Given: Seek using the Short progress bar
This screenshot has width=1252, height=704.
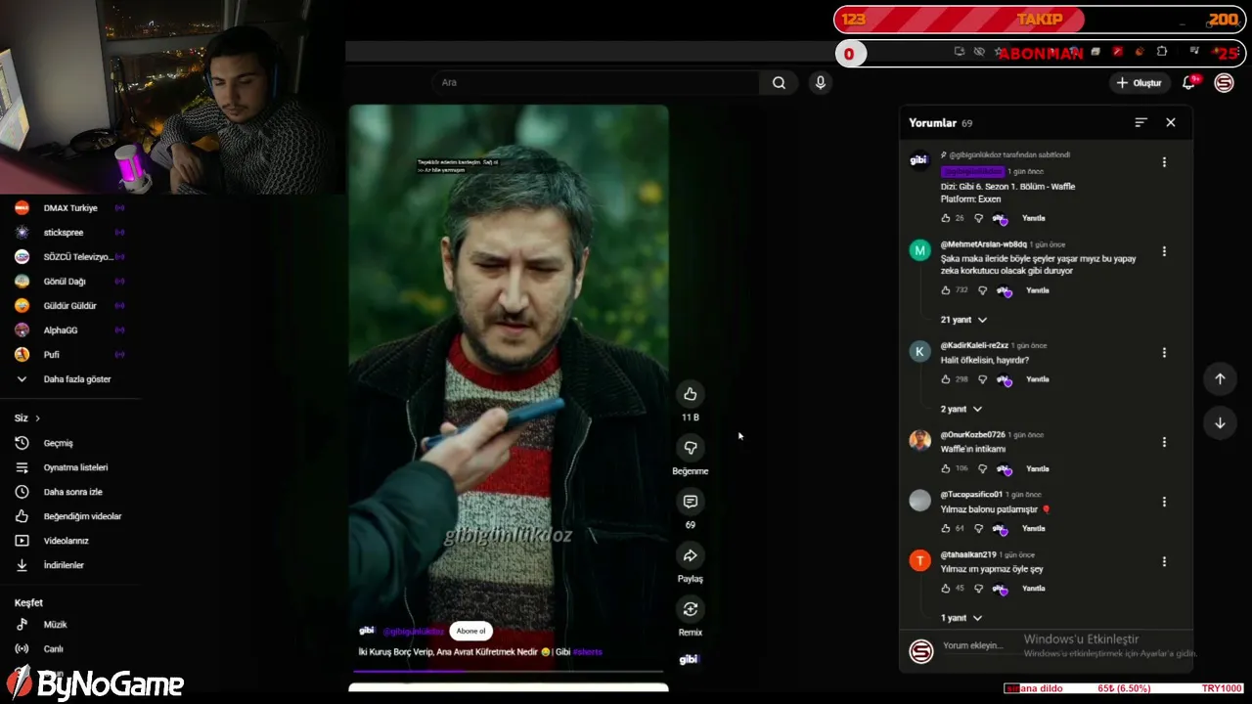Looking at the screenshot, I should coord(509,671).
